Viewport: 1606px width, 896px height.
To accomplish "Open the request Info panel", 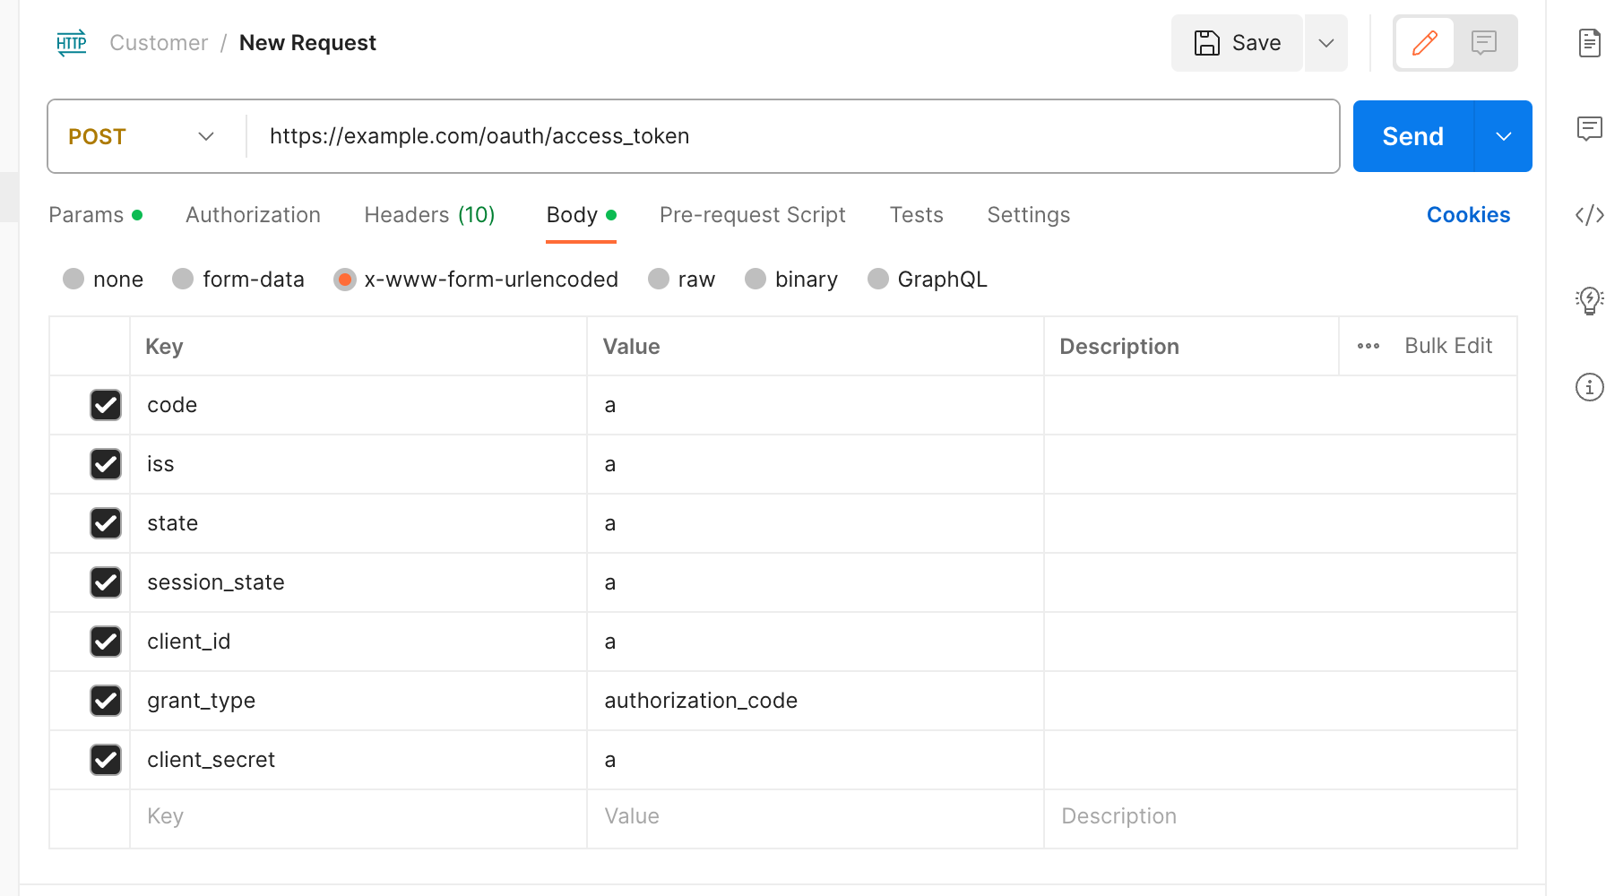I will 1589,387.
